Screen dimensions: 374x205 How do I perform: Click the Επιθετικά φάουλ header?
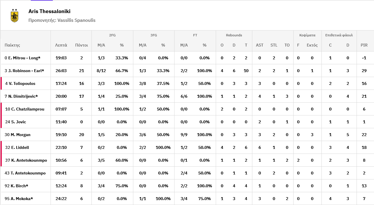click(x=339, y=35)
